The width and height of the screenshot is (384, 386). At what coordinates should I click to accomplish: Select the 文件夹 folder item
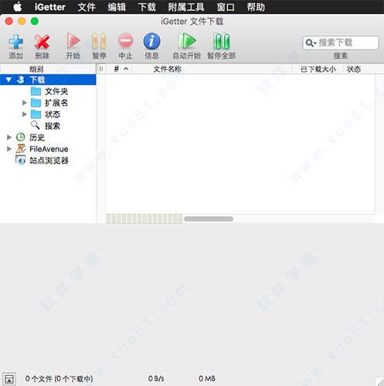pyautogui.click(x=49, y=91)
